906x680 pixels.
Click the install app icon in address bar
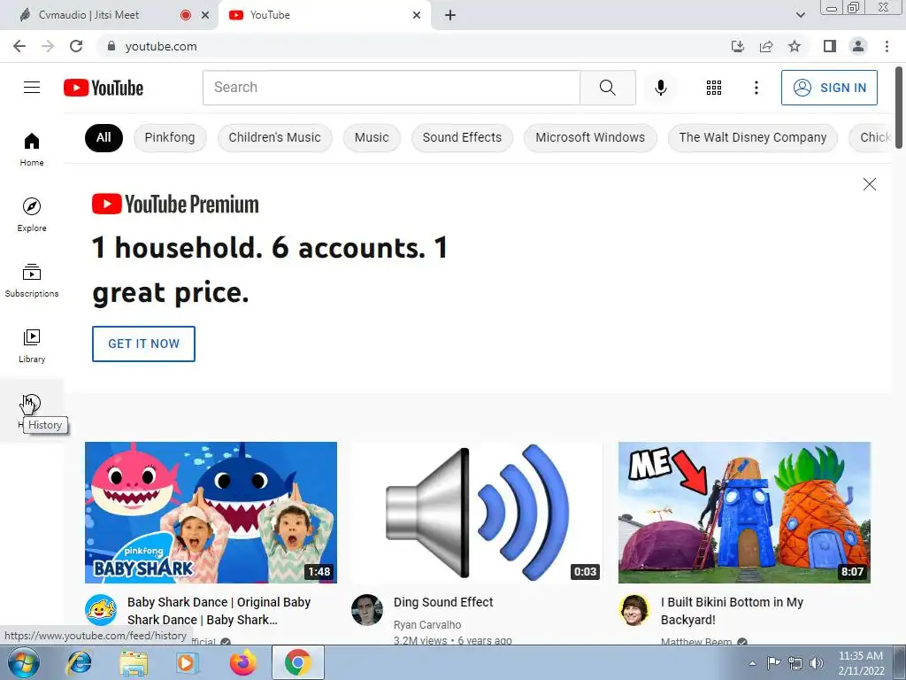(738, 46)
